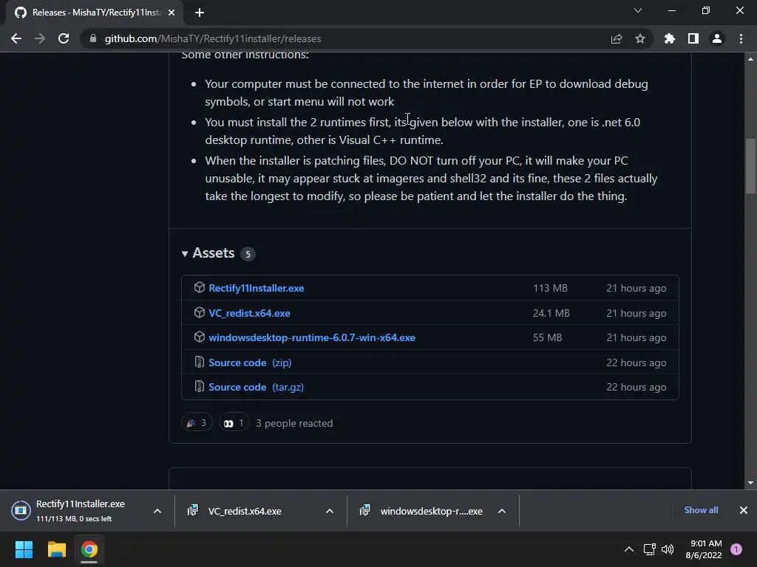The image size is (757, 567).
Task: Click scrollbar up arrow
Action: [750, 59]
